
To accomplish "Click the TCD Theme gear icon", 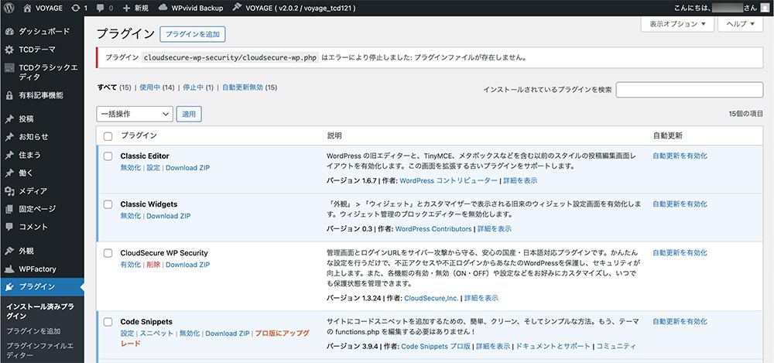I will coord(9,50).
